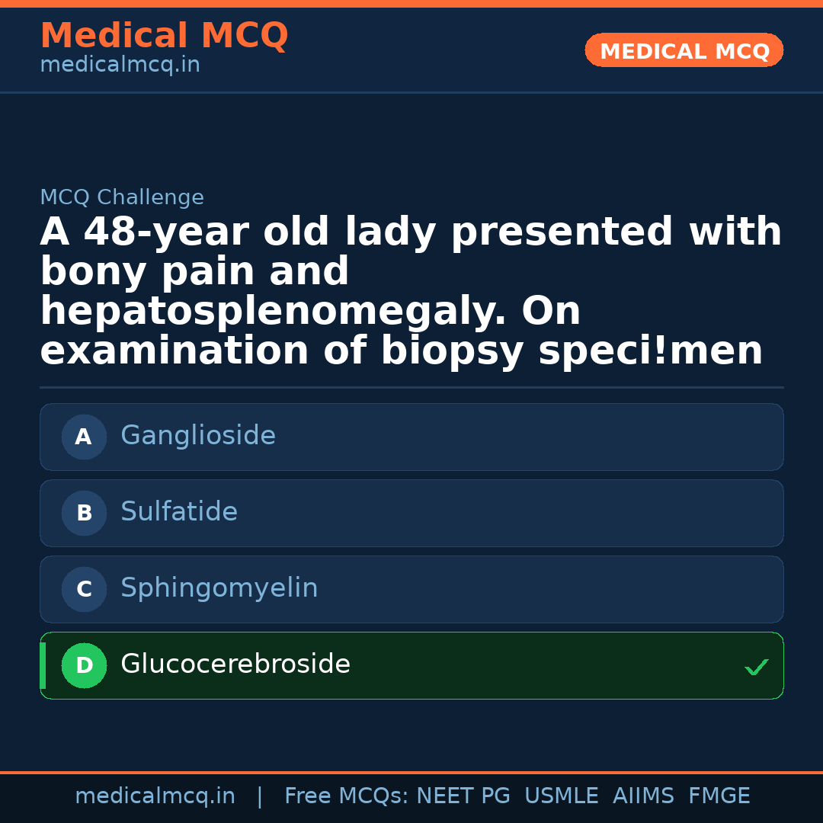
Task: Open medicalmcq.in link below the header title
Action: [x=120, y=66]
